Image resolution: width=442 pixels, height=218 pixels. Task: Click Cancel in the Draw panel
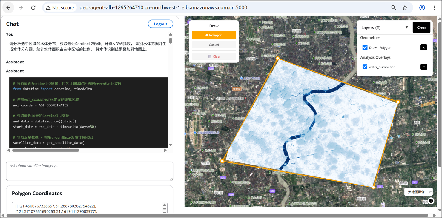pos(214,45)
